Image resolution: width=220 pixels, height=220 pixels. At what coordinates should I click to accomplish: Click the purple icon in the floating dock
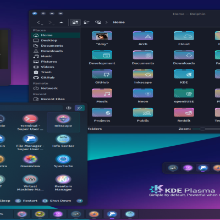tap(188, 168)
